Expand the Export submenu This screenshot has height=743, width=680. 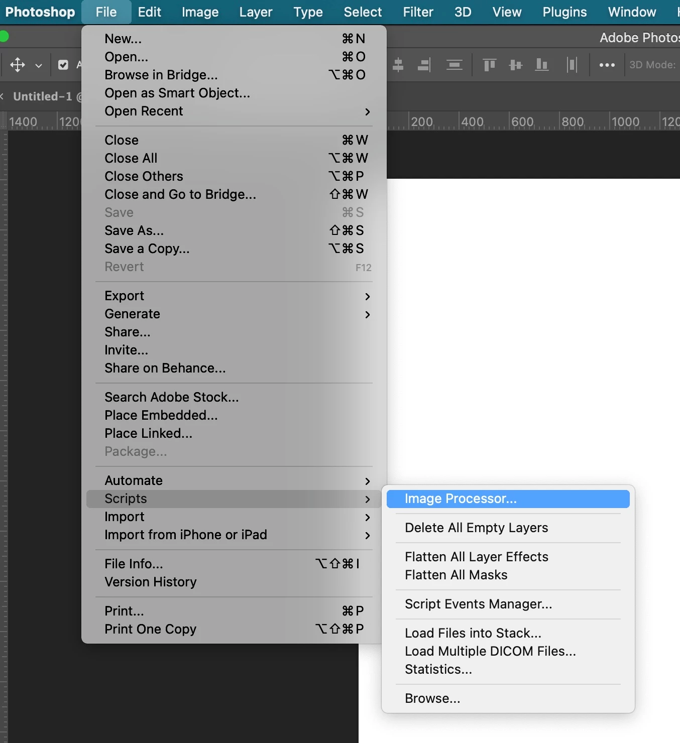234,296
